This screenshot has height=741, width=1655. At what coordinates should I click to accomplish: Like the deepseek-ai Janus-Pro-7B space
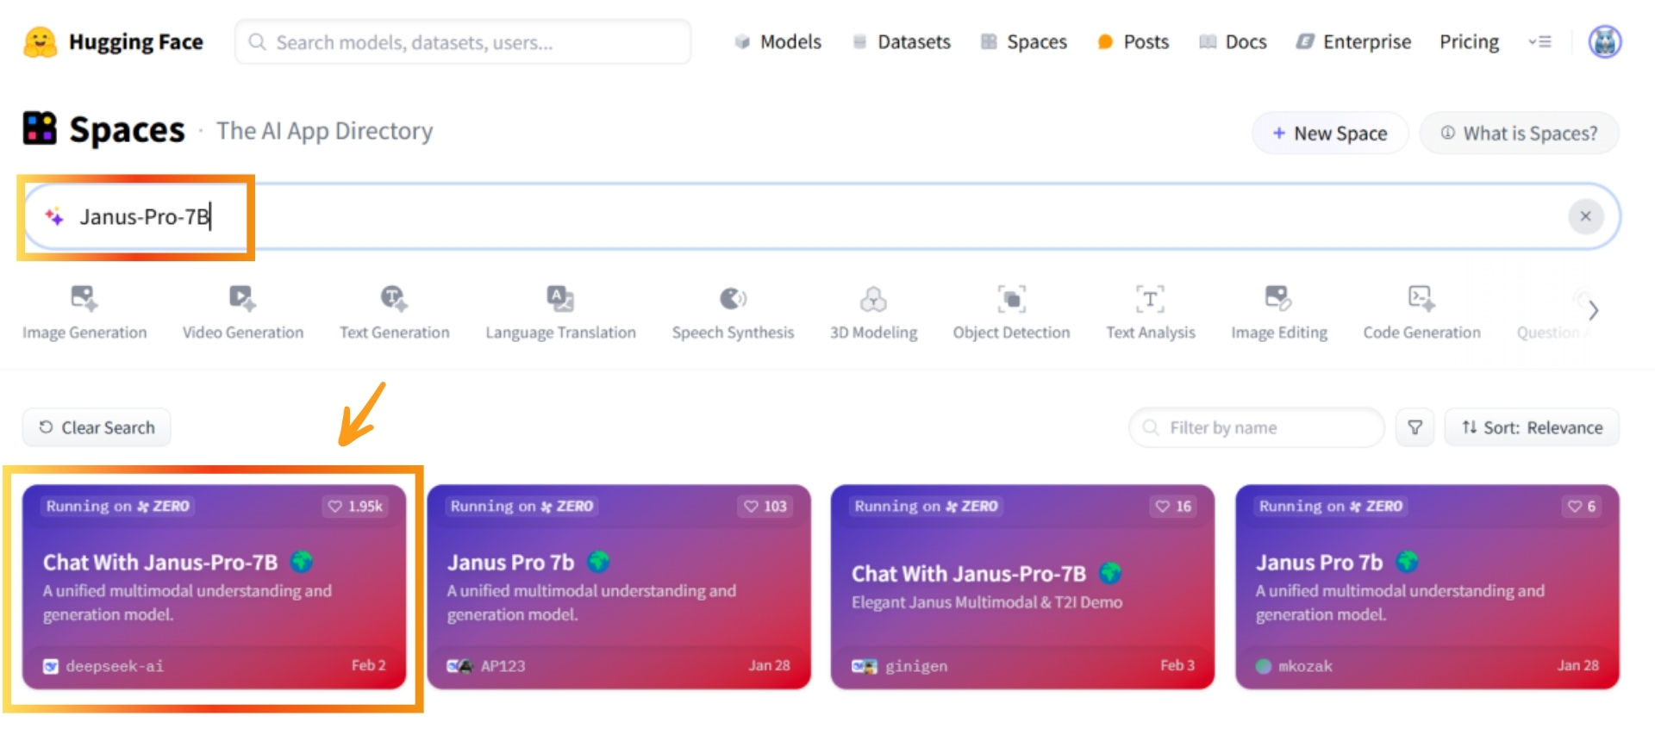tap(355, 507)
